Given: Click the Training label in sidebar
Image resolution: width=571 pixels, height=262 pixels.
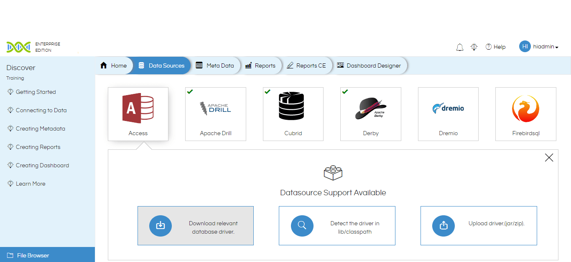Looking at the screenshot, I should pos(15,78).
